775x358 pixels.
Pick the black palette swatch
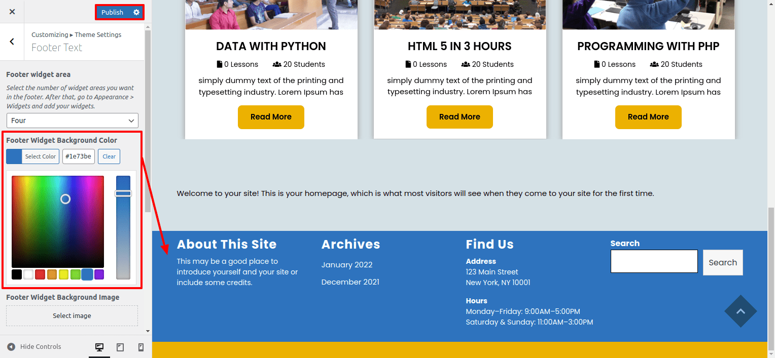[17, 274]
